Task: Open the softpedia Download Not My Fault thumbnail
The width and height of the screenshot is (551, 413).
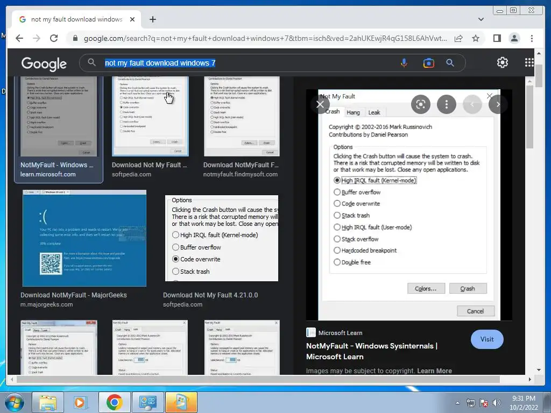Action: [151, 116]
